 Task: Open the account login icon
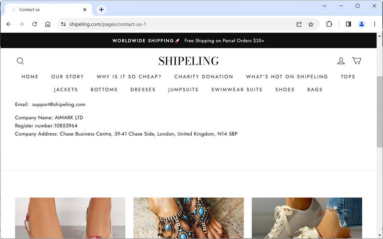(x=341, y=61)
